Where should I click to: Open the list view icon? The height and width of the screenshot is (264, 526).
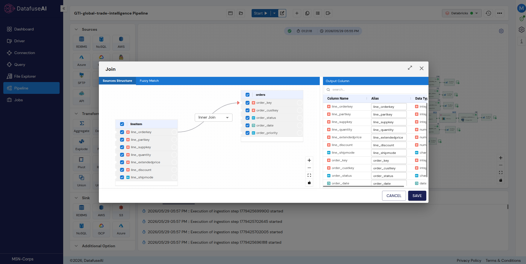coord(318,13)
